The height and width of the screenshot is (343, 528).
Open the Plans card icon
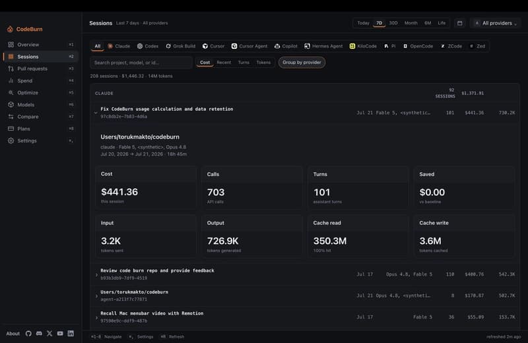coord(11,129)
